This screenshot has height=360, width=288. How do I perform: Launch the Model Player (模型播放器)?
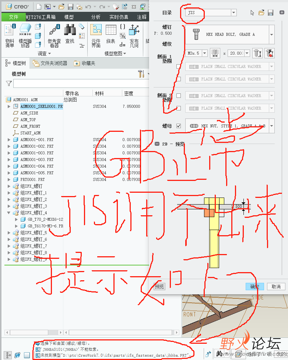pyautogui.click(x=25, y=36)
